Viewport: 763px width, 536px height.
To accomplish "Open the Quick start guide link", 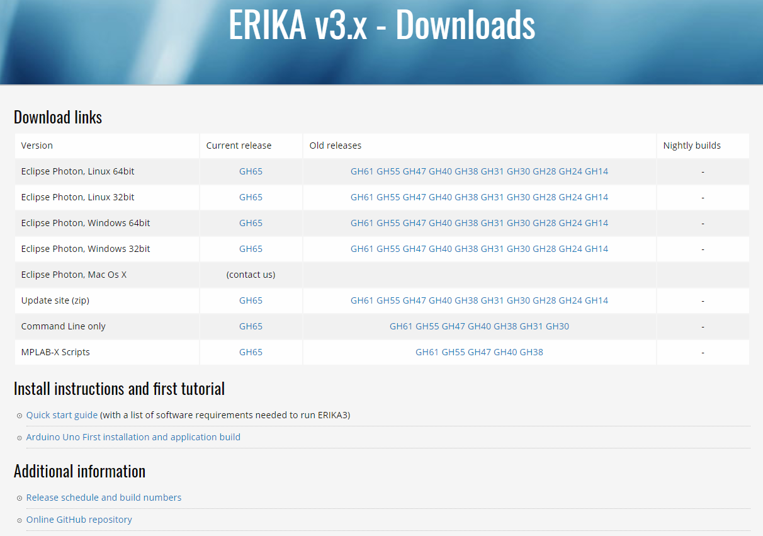I will coord(62,415).
